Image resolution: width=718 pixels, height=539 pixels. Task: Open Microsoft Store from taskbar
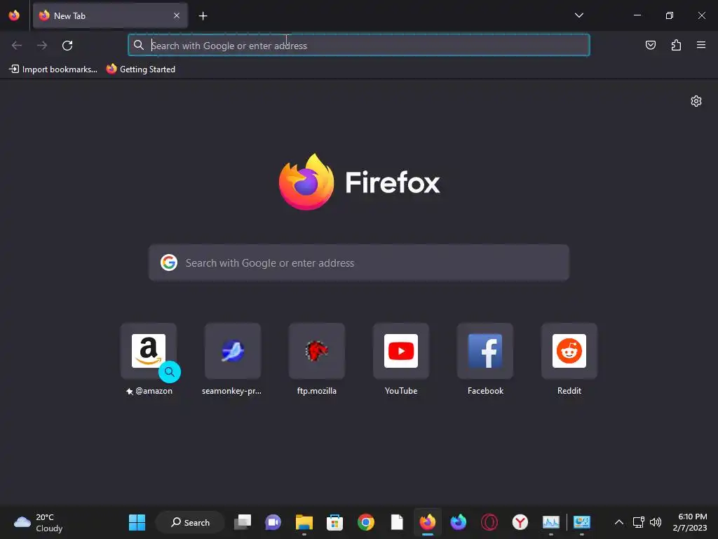click(x=334, y=522)
